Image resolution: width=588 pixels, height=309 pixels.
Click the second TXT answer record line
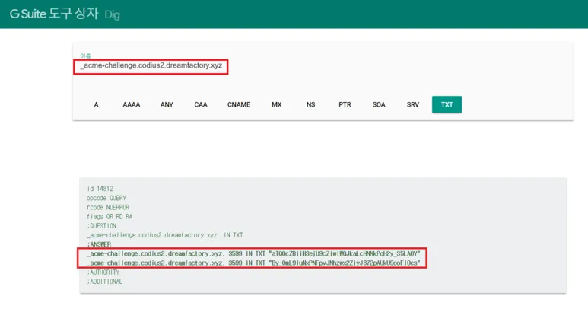(x=253, y=263)
